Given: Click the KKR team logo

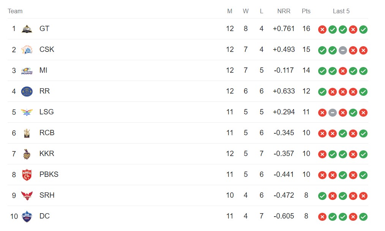Looking at the screenshot, I should [x=27, y=154].
